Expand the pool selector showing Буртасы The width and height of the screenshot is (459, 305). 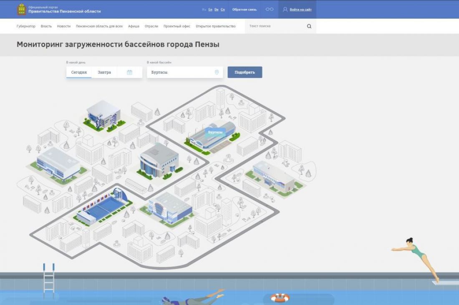click(x=182, y=72)
